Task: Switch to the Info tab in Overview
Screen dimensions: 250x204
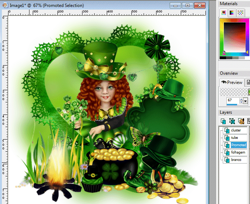Action: pyautogui.click(x=248, y=82)
